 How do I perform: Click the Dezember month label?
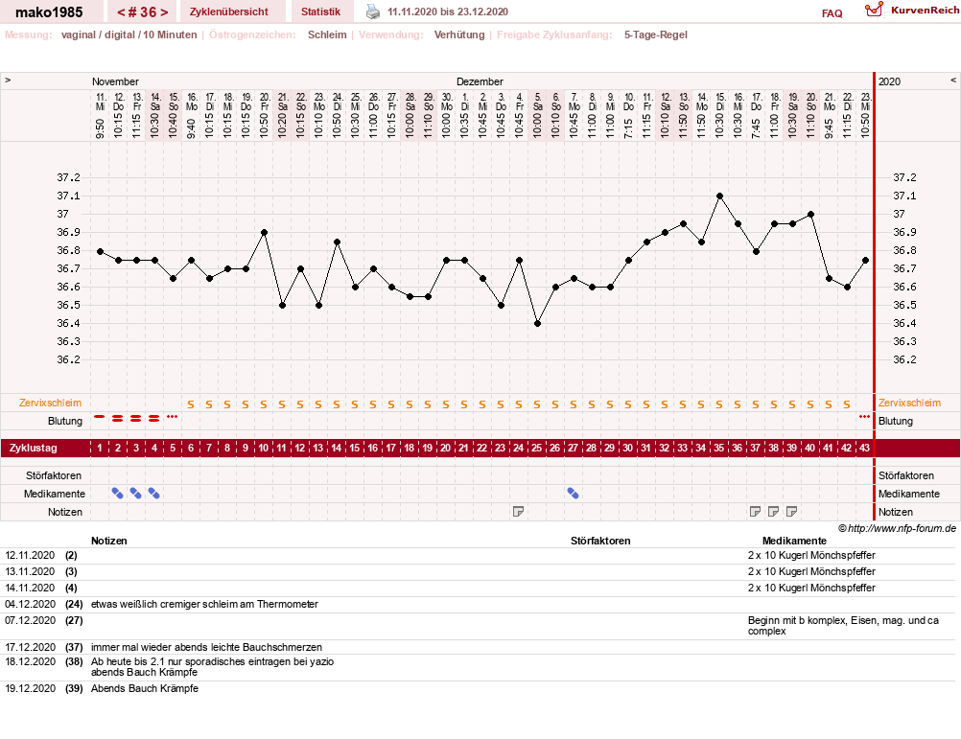pos(480,81)
